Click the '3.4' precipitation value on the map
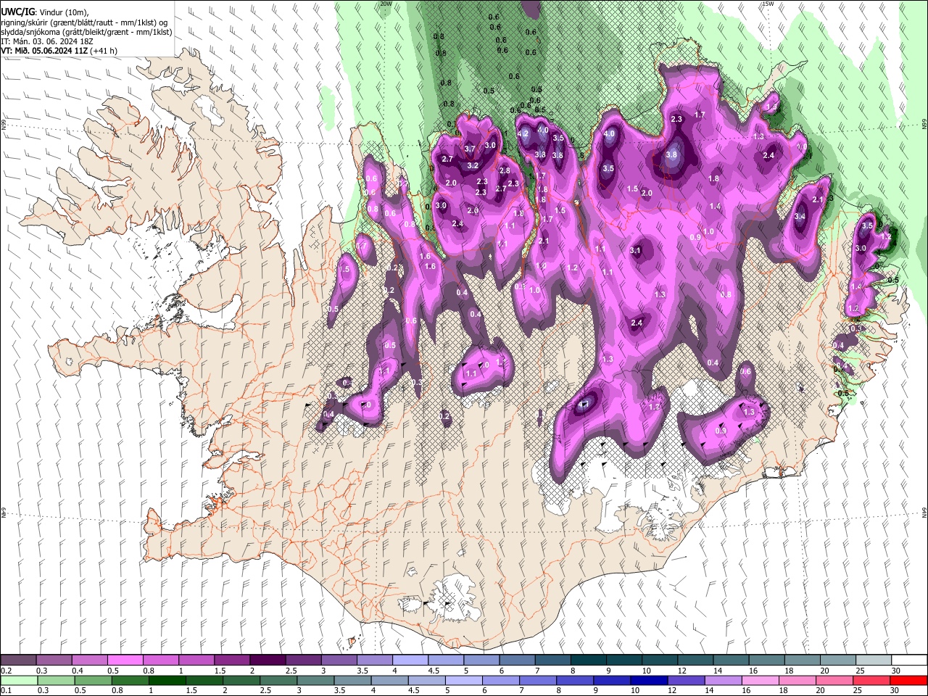This screenshot has height=696, width=928. (800, 216)
